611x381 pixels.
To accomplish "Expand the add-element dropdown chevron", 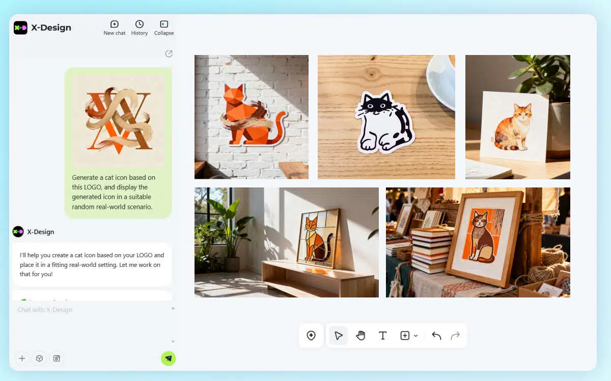I will 416,336.
